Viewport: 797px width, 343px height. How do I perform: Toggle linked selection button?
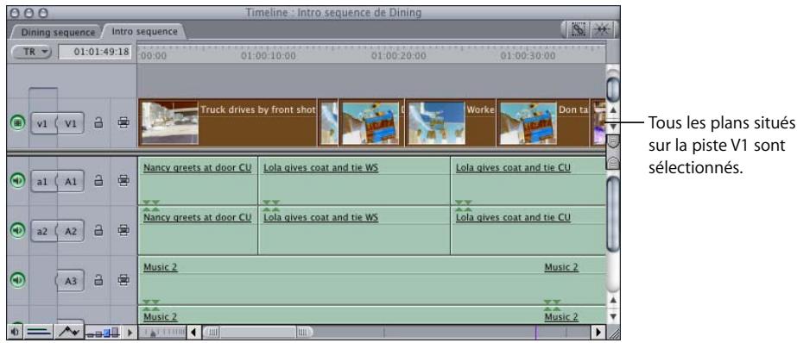[579, 29]
